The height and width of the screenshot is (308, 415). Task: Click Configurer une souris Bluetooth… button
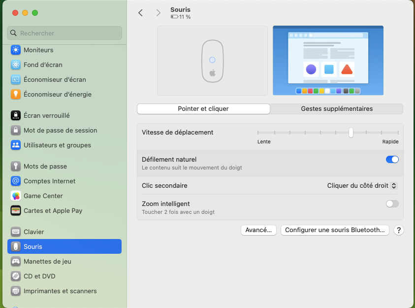(335, 230)
